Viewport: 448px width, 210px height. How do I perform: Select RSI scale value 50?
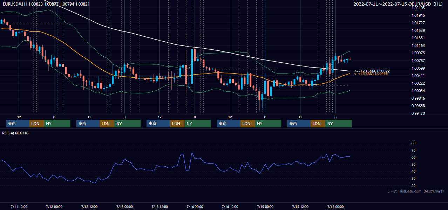413,164
